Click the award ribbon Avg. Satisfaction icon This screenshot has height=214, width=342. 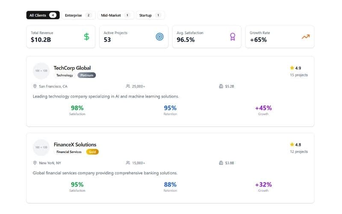click(x=233, y=37)
